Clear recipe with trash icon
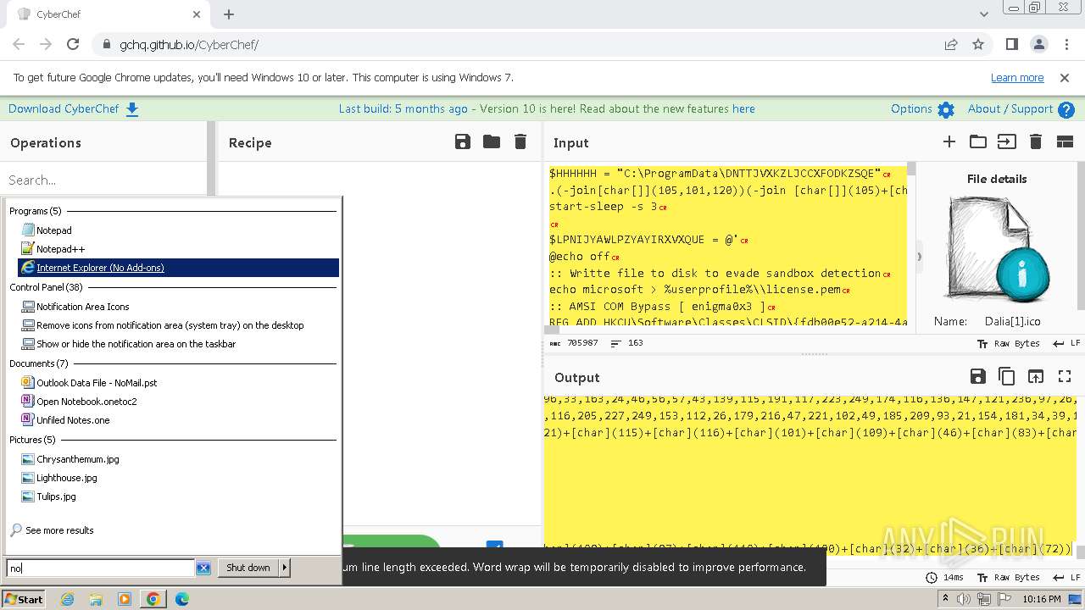This screenshot has height=610, width=1085. [x=520, y=141]
